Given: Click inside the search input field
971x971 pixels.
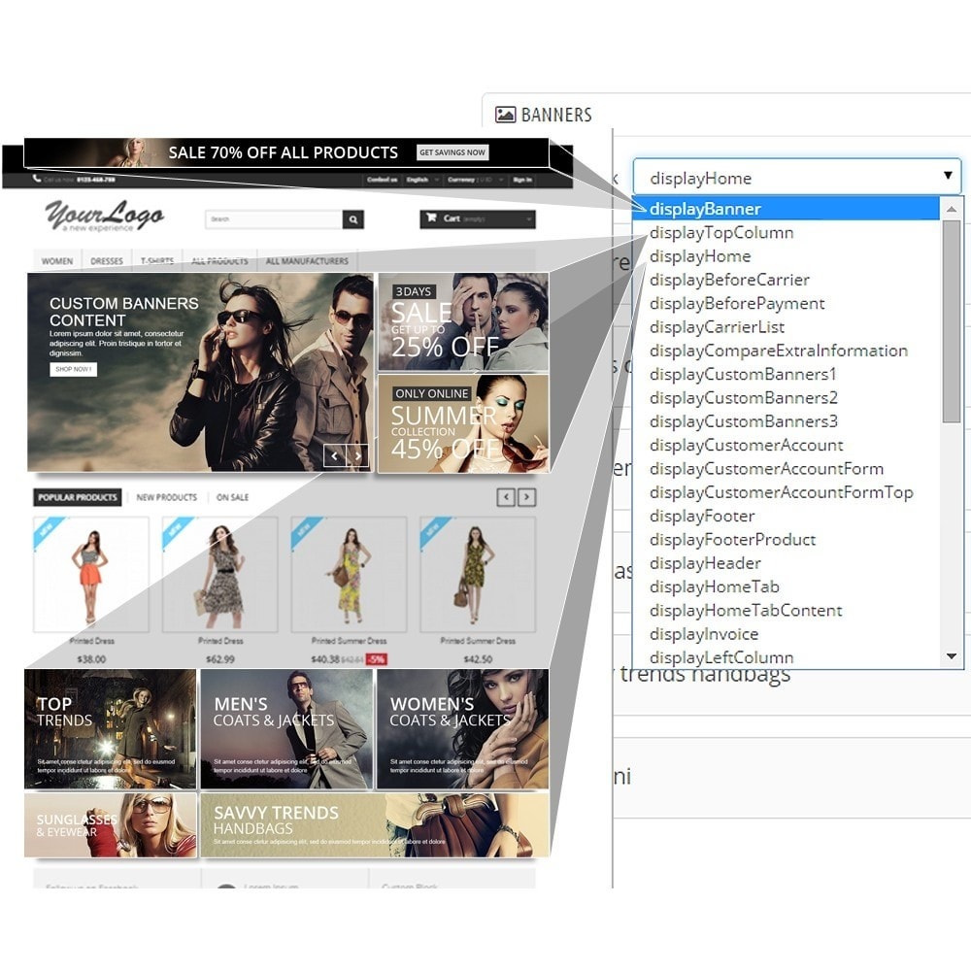Looking at the screenshot, I should [272, 218].
